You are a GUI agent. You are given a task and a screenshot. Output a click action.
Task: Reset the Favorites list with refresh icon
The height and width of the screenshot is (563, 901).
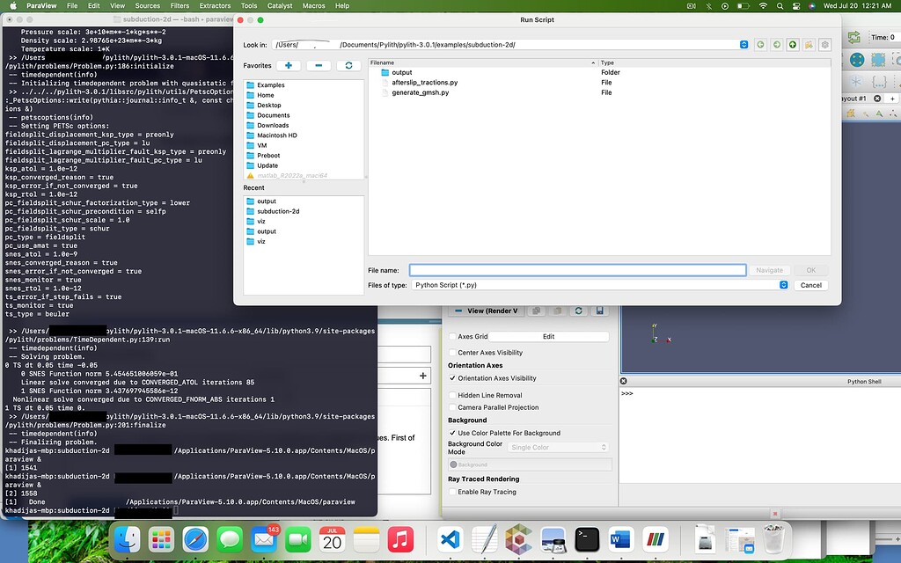pyautogui.click(x=348, y=65)
